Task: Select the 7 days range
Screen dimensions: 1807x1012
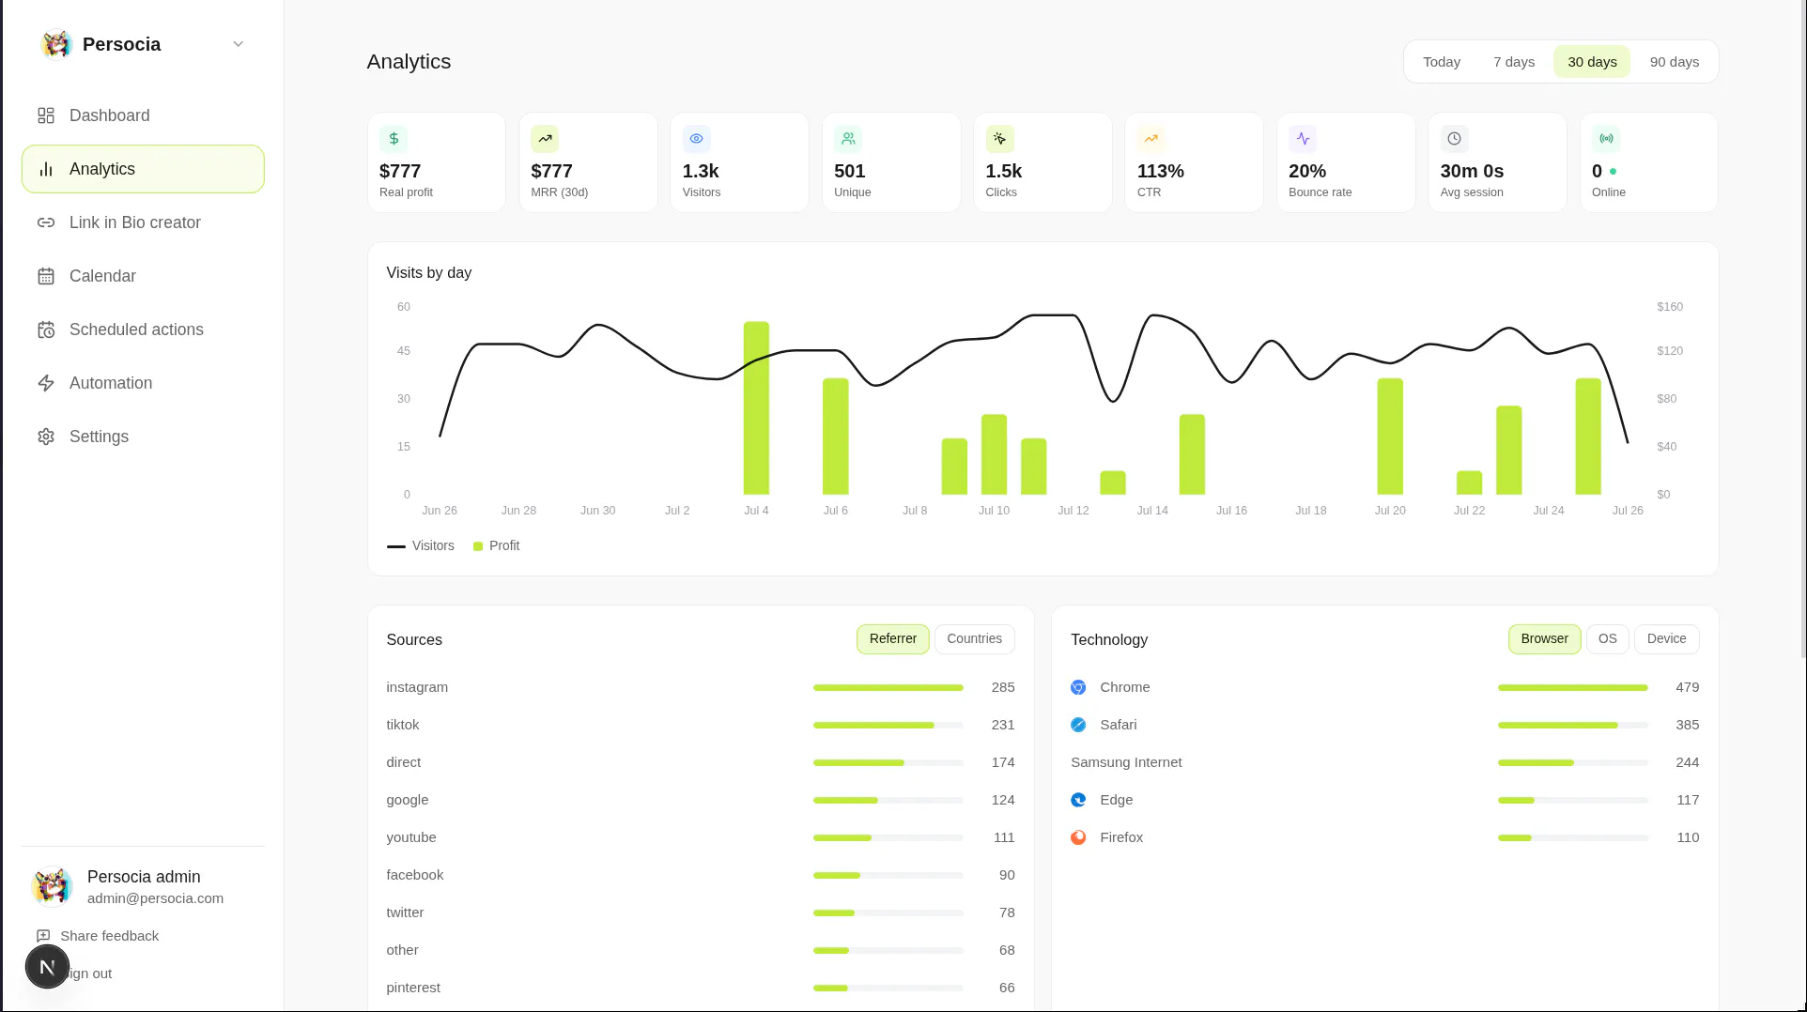Action: coord(1514,62)
